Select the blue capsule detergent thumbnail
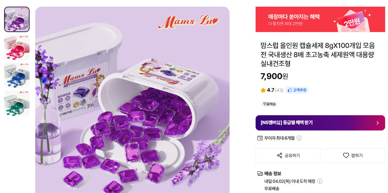Screen dimensions: 388x193 coord(17,75)
